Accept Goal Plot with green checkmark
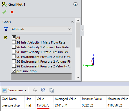Screen dimensions: 129x111 [x=4, y=12]
